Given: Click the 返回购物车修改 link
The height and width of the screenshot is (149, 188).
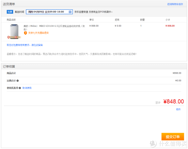Looking at the screenshot, I should pos(175,4).
